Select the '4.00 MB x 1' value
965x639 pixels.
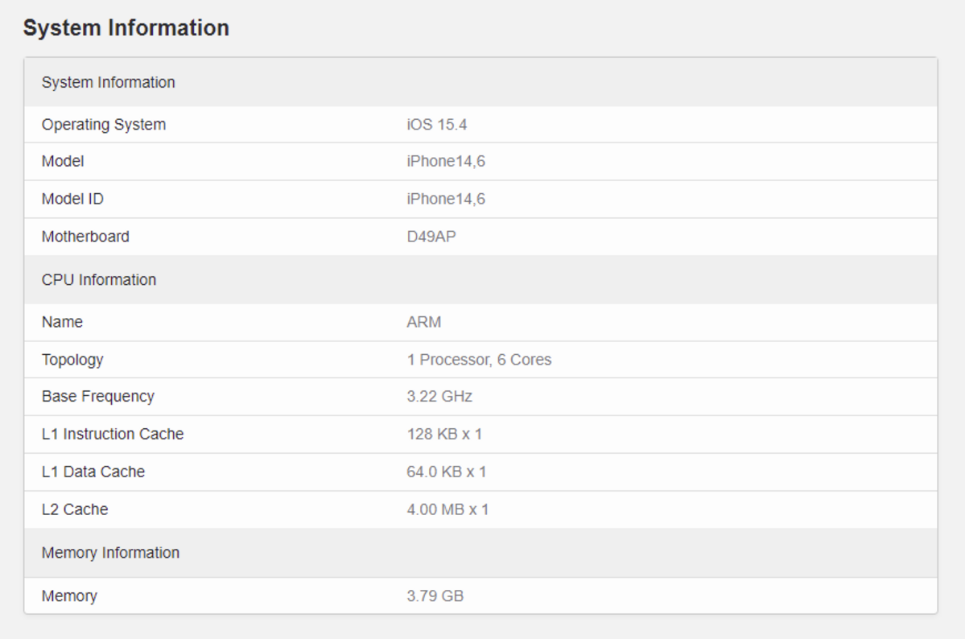pyautogui.click(x=447, y=509)
